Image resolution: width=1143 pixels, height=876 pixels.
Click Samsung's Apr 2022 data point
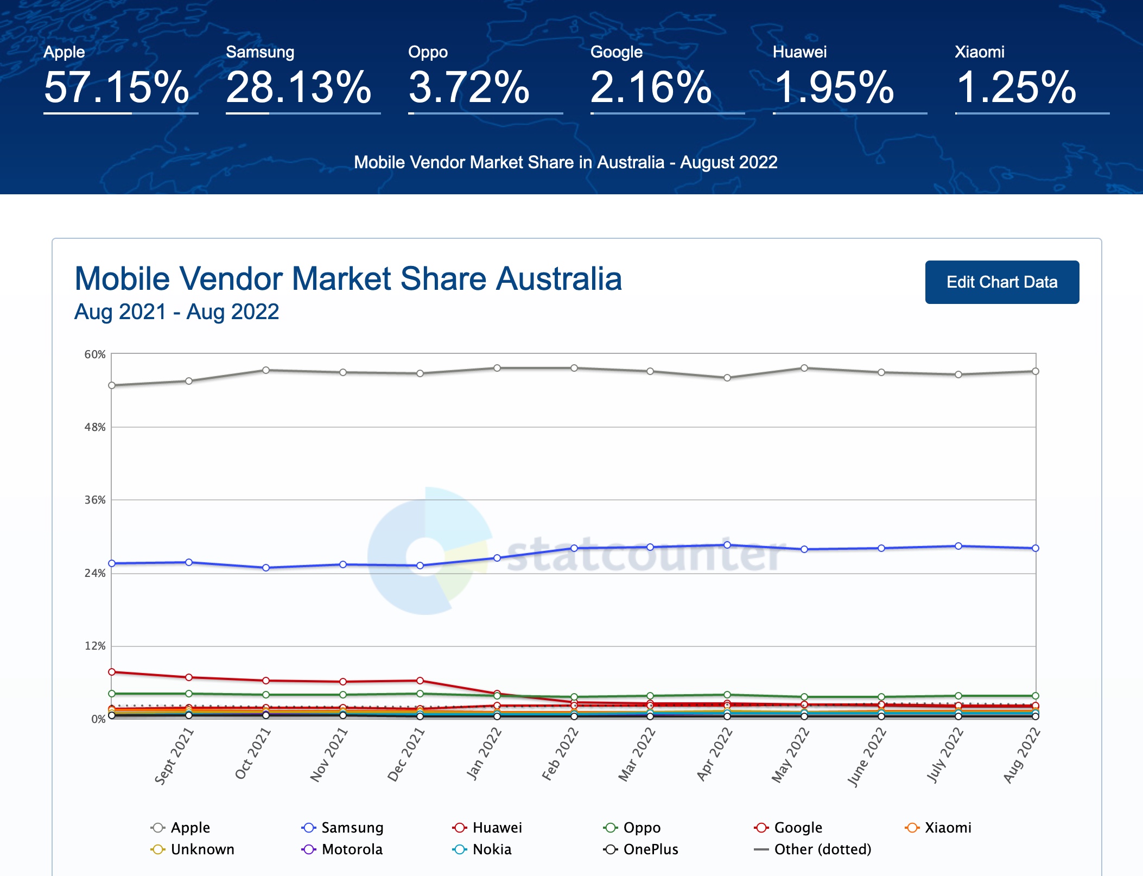(727, 545)
